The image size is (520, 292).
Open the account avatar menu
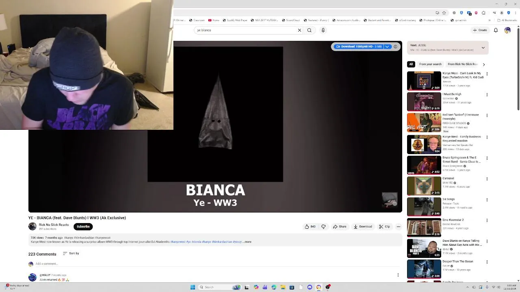pos(507,30)
